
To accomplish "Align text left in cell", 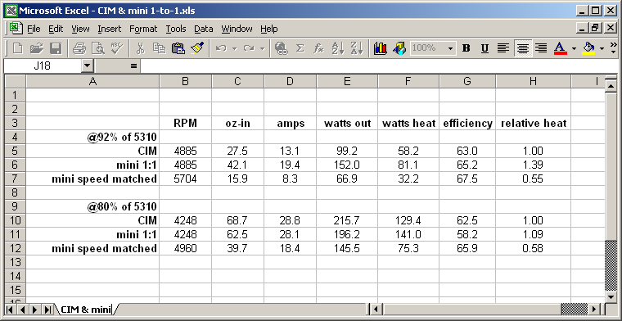I will point(503,48).
